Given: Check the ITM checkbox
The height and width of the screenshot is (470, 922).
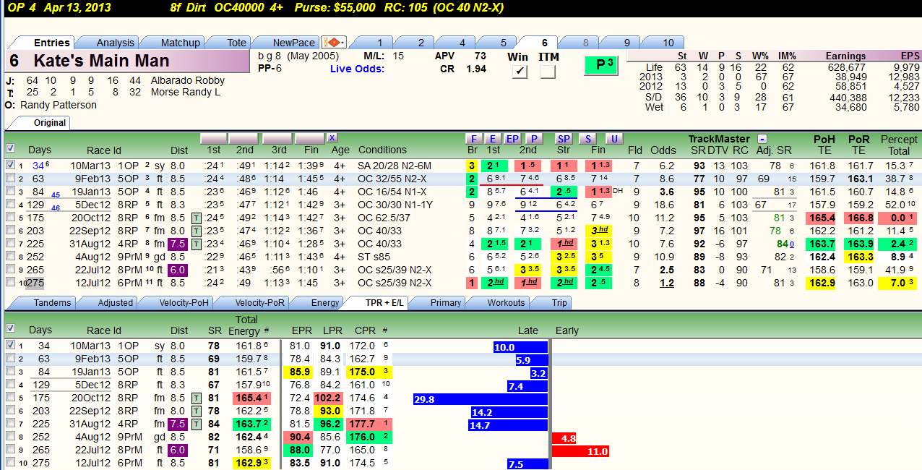Looking at the screenshot, I should click(548, 72).
